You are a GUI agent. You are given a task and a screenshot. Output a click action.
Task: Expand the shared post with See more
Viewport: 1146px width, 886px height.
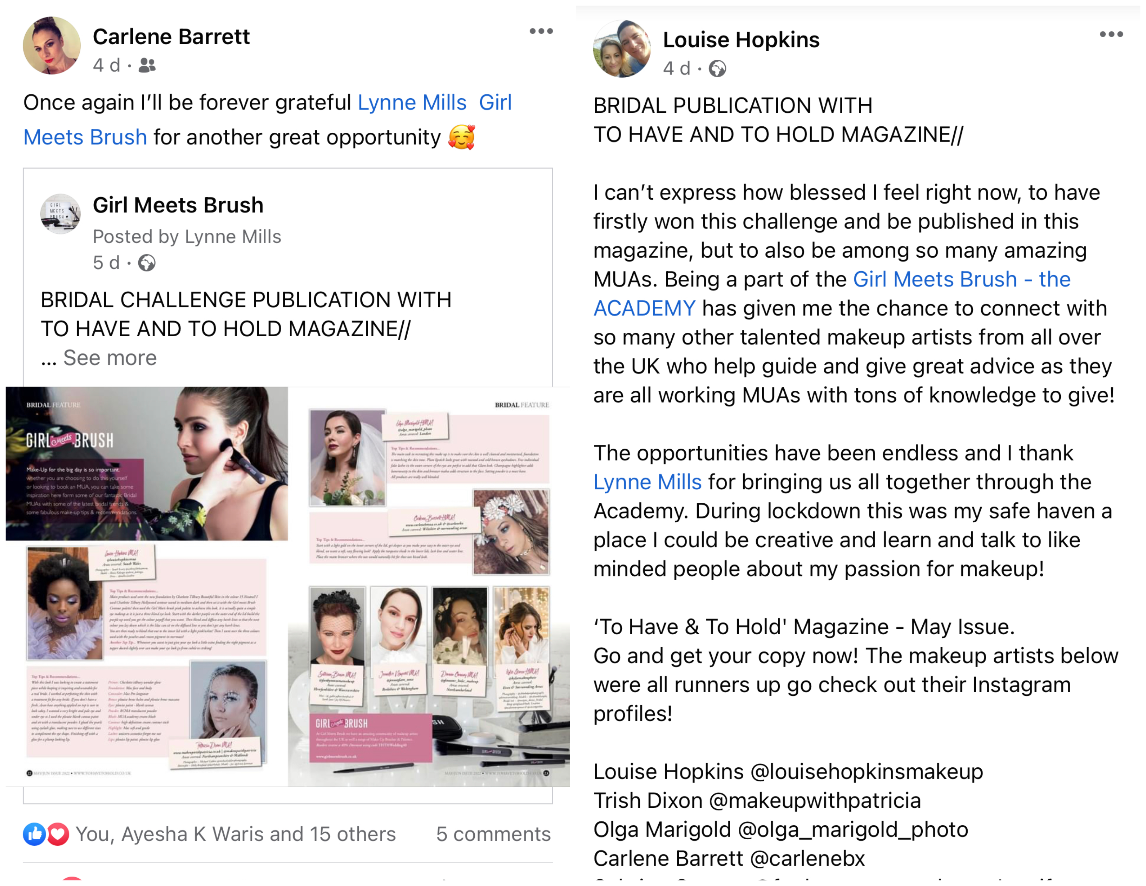click(x=110, y=358)
